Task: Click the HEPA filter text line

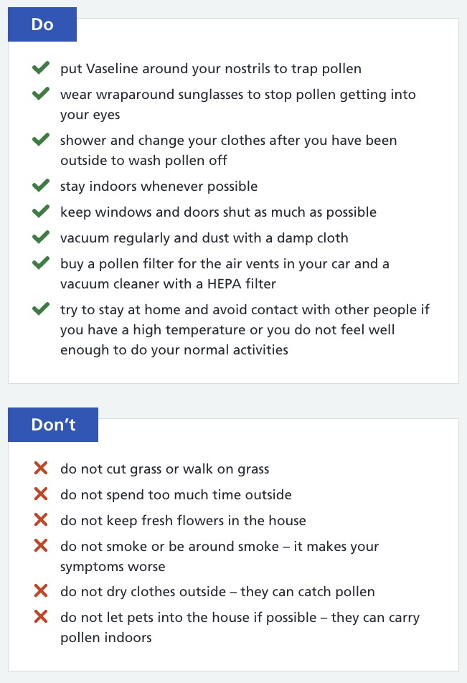Action: [168, 284]
